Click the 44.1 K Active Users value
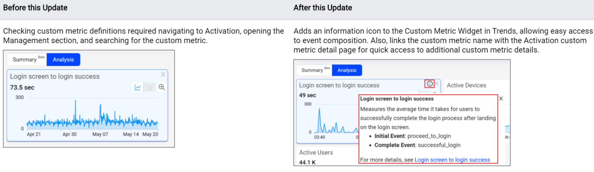Screen dimensions: 594x172 pyautogui.click(x=307, y=162)
